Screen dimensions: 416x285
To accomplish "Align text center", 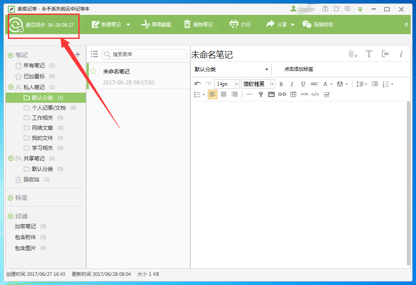I will coord(224,94).
